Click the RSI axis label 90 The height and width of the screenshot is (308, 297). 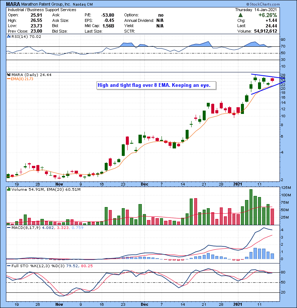(283, 40)
